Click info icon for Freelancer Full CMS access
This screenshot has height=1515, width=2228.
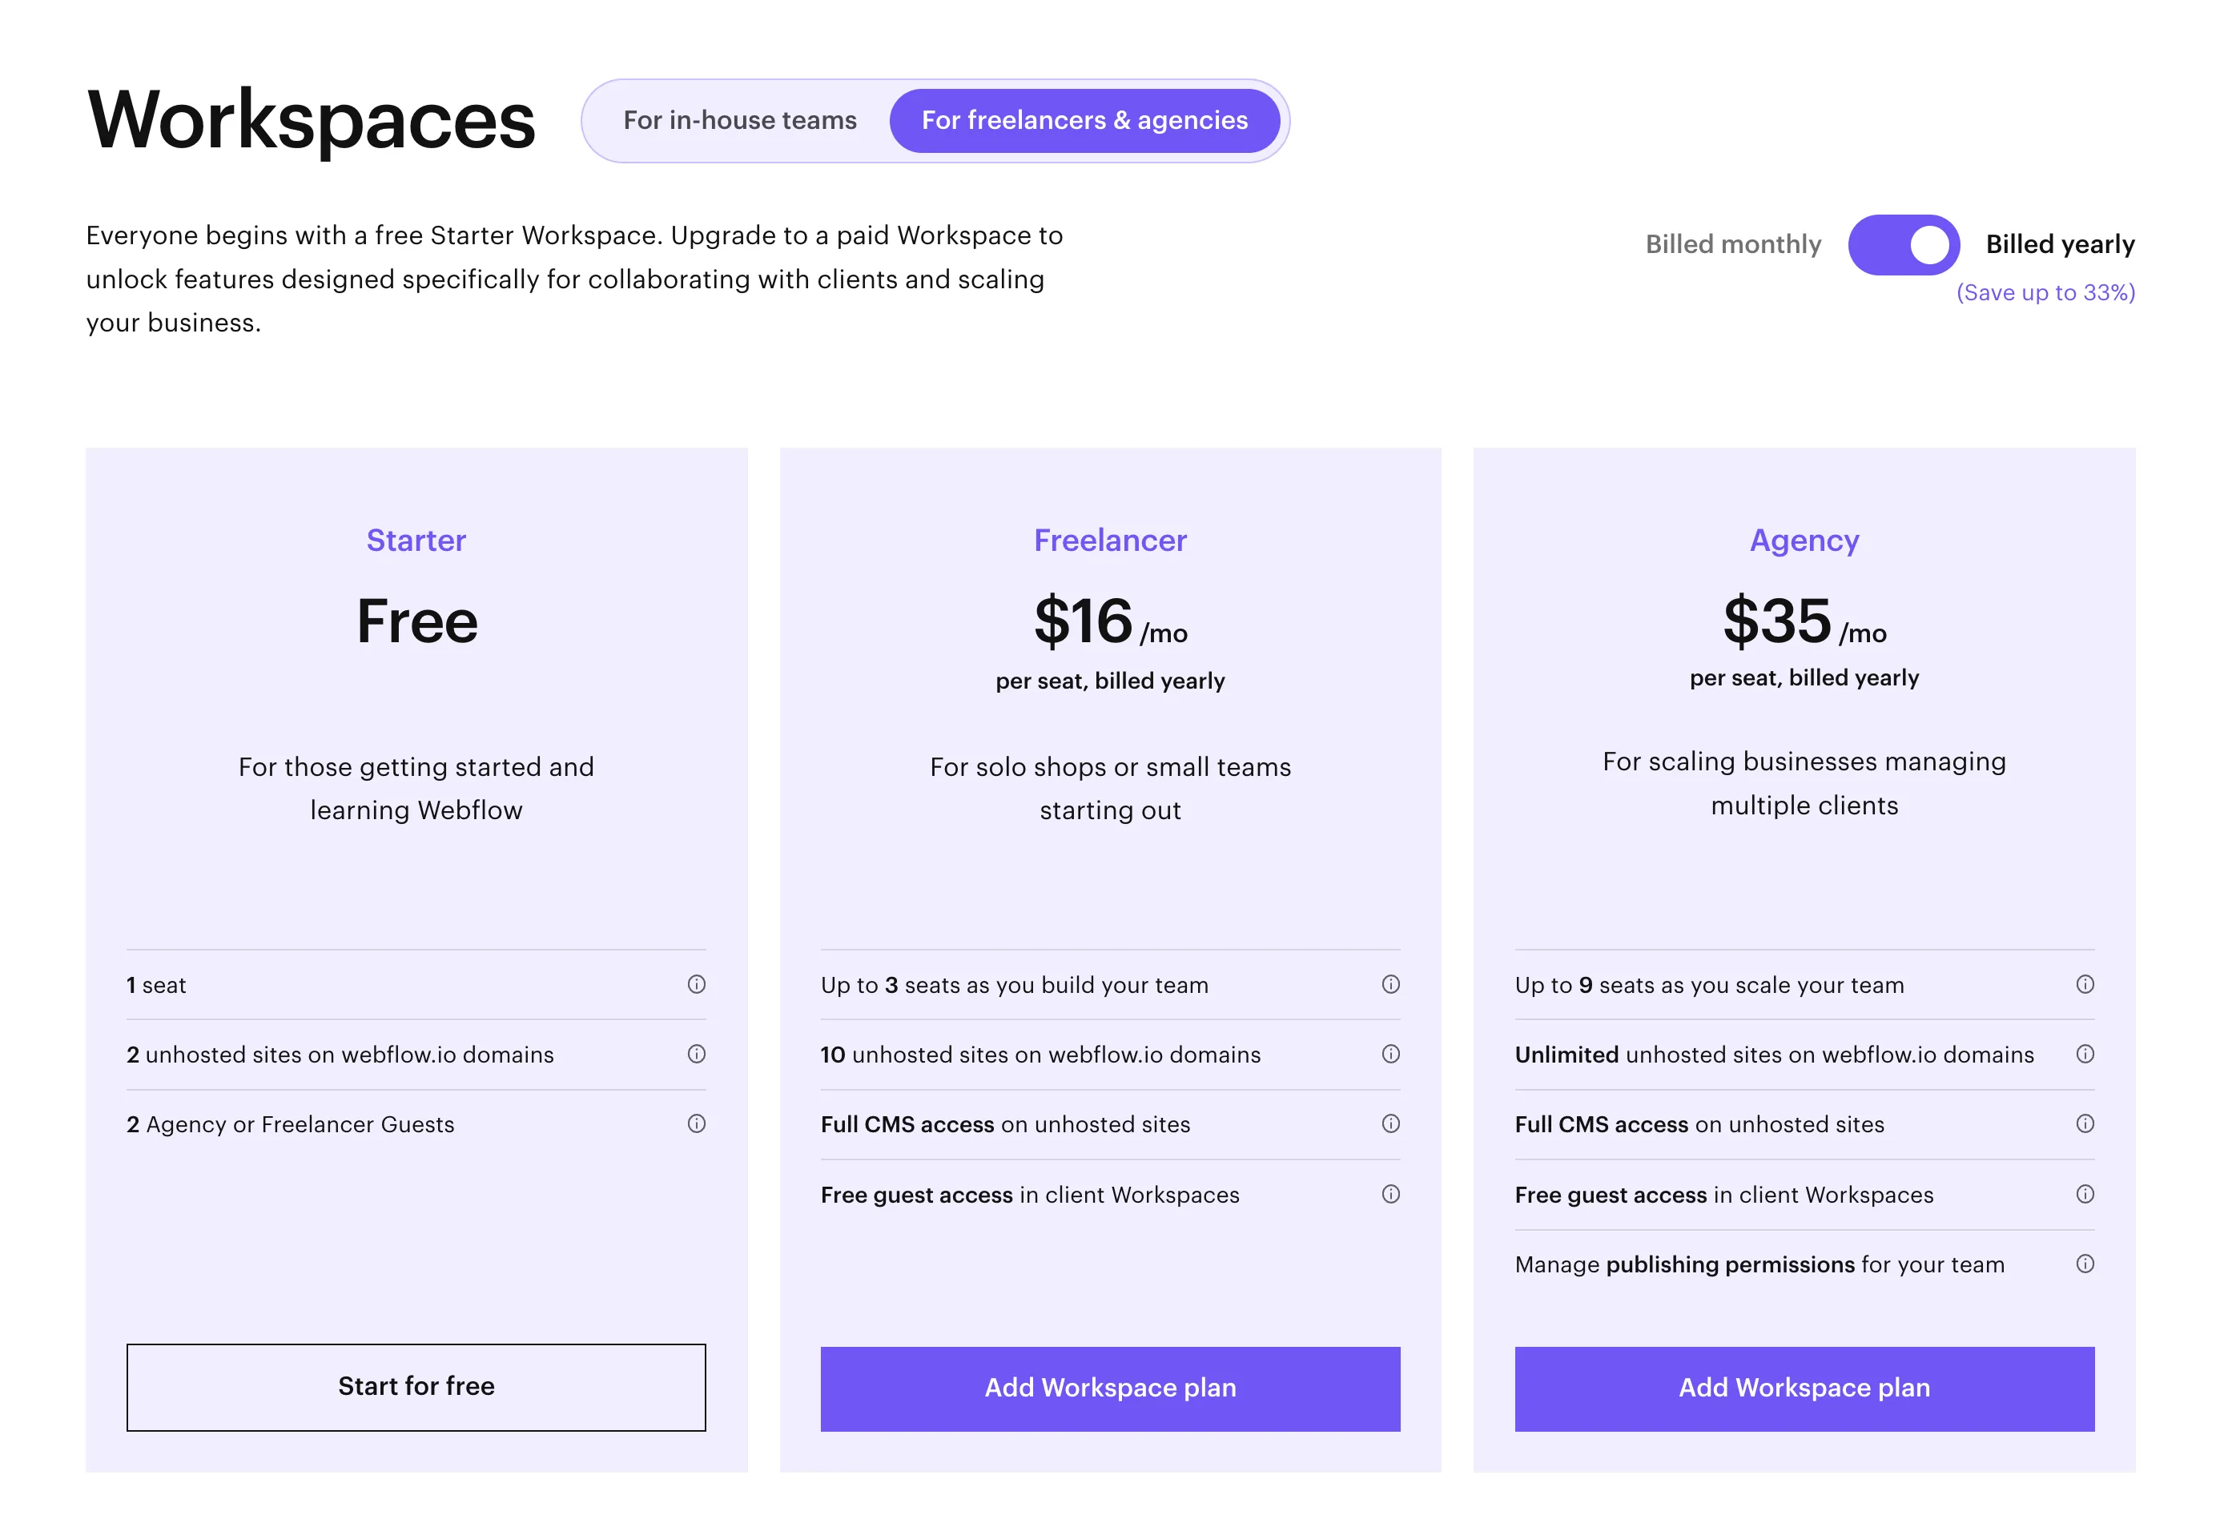coord(1390,1123)
